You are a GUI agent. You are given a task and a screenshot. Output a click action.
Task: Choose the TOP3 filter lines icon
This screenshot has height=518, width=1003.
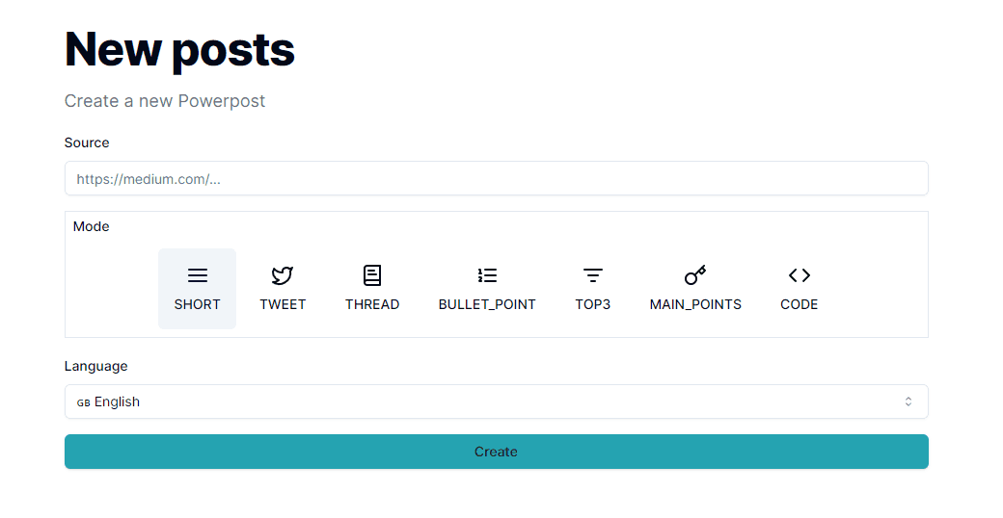pyautogui.click(x=593, y=275)
